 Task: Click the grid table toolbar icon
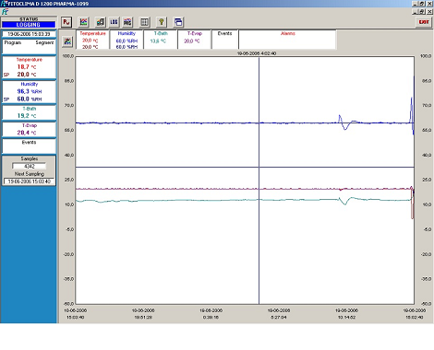pos(144,22)
